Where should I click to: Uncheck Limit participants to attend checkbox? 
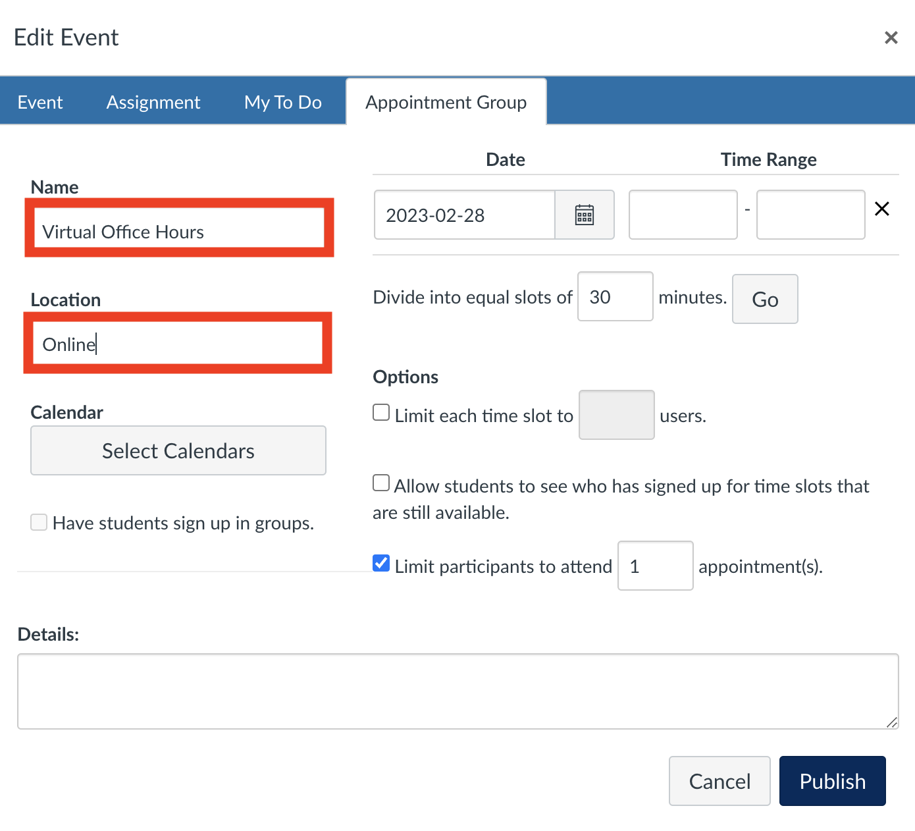[x=381, y=563]
